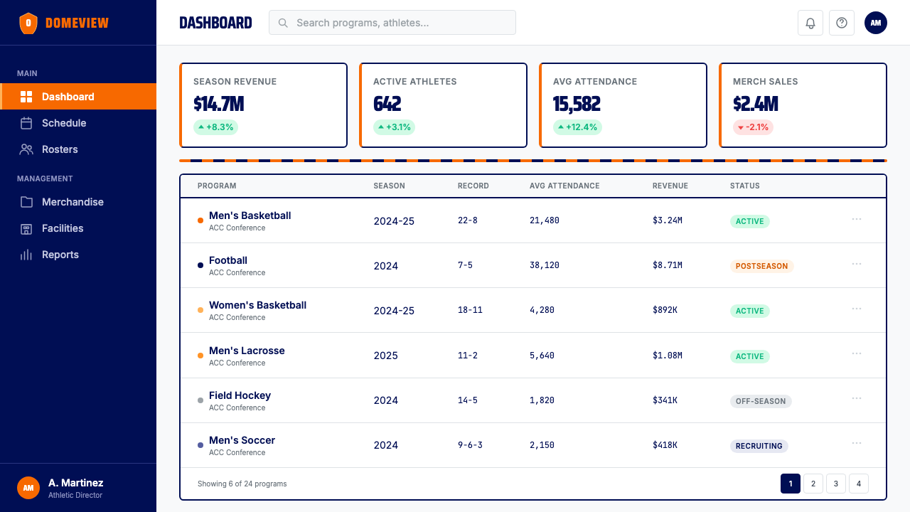The image size is (910, 512).
Task: Go to page 1 of programs
Action: [x=791, y=484]
